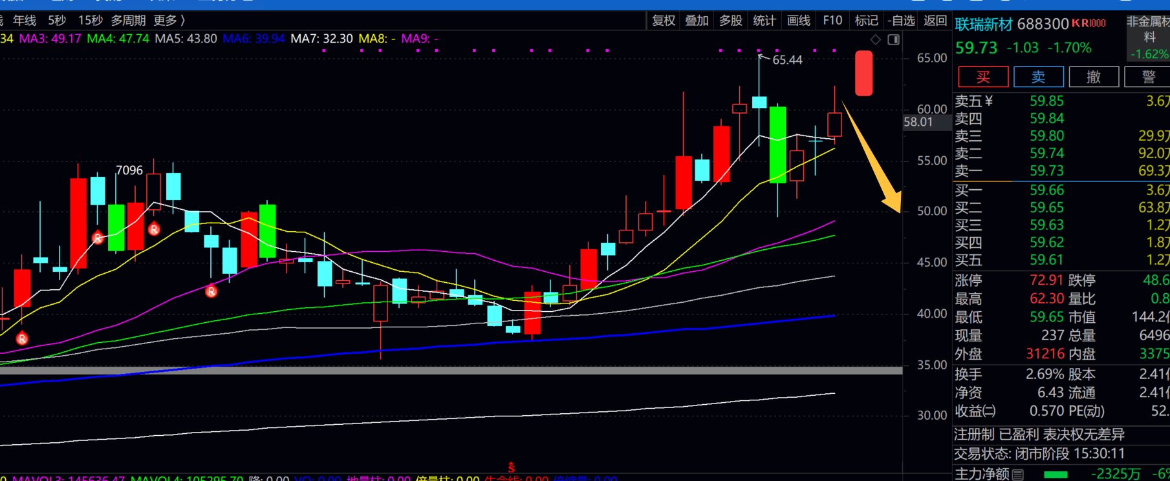Open the 多周期 multi-period option
Screen dimensions: 1170x481
[x=128, y=21]
